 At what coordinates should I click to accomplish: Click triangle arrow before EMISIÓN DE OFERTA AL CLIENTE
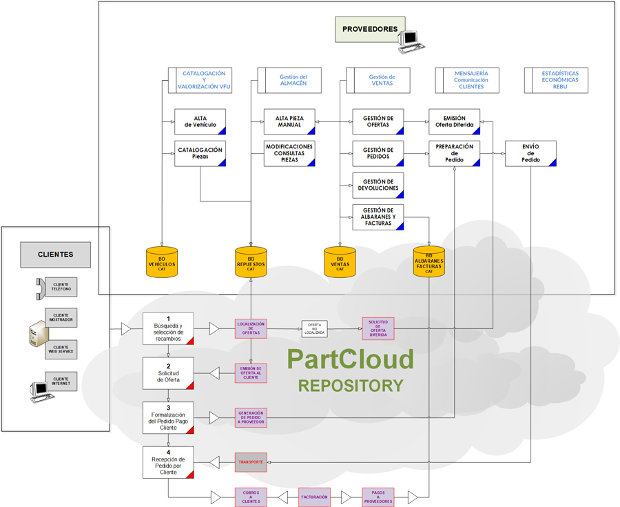[x=214, y=373]
